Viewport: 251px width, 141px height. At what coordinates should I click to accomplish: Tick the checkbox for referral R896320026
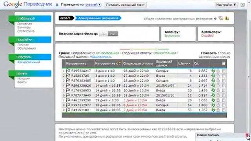point(224,85)
